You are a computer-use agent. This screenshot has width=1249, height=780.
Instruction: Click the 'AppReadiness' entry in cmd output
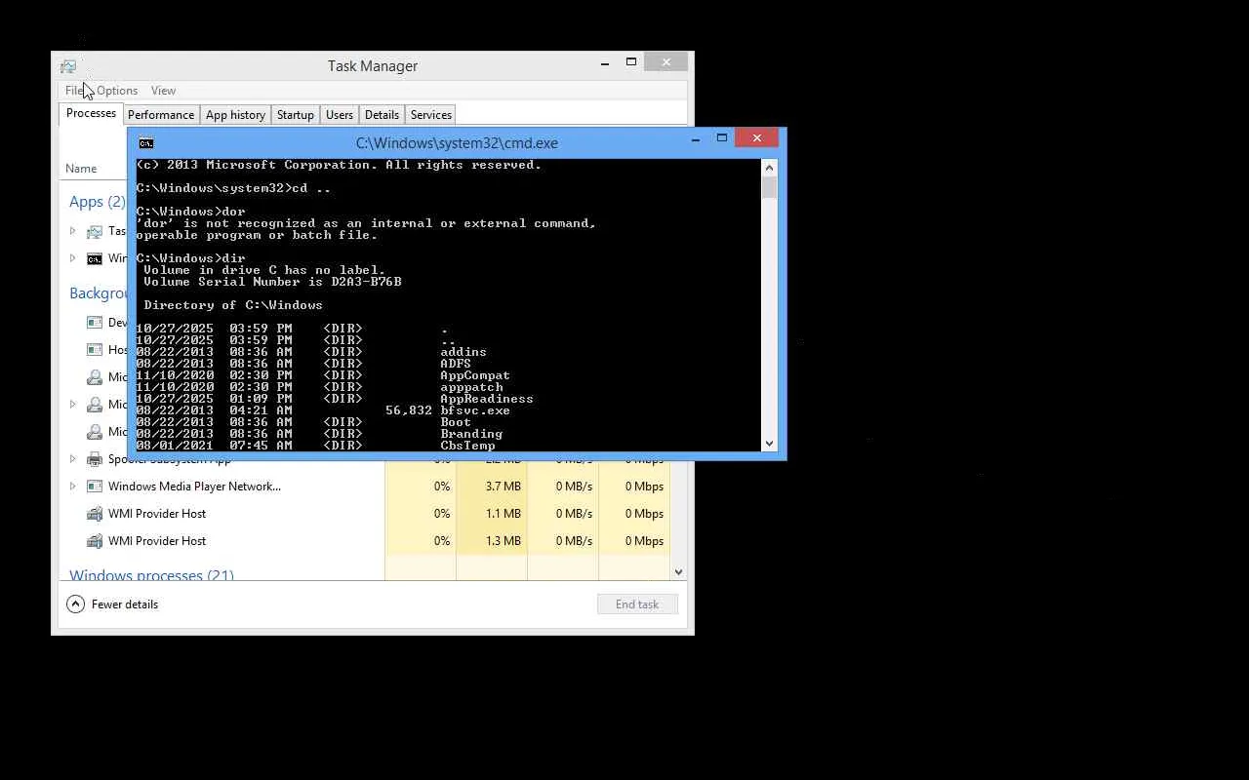[x=487, y=399]
